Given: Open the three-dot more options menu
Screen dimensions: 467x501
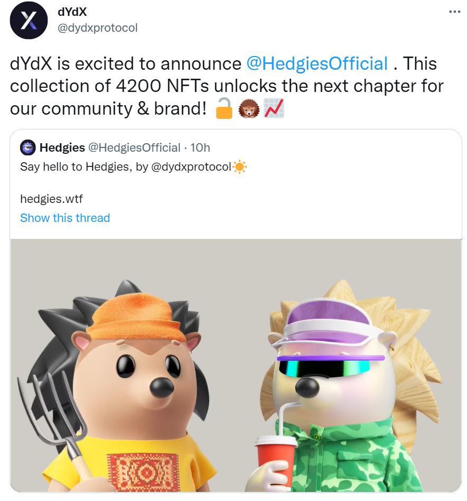Looking at the screenshot, I should [454, 12].
